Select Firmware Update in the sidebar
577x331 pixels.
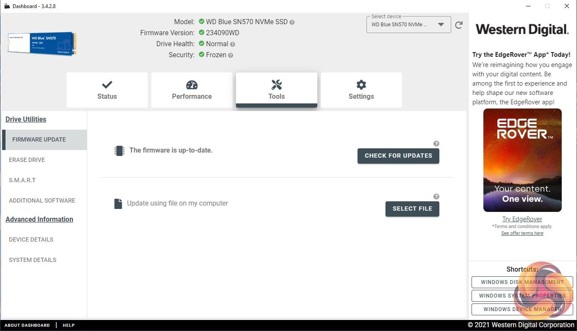pos(44,139)
